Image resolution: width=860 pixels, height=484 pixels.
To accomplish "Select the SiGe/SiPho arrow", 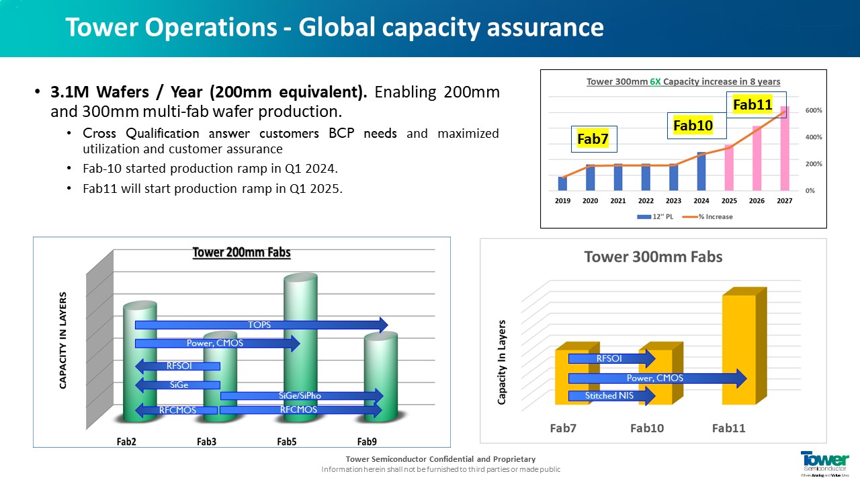I will tap(301, 395).
